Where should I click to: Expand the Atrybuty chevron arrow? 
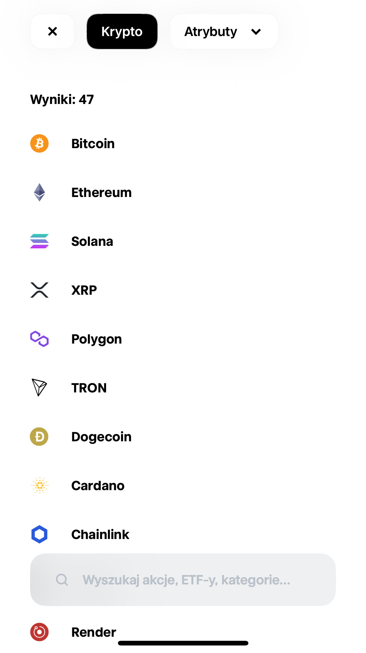pos(256,32)
